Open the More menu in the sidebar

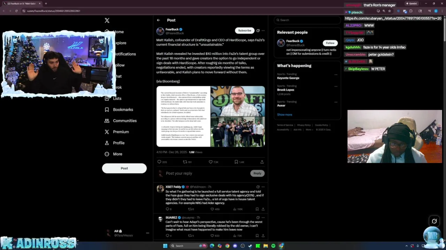(114, 154)
